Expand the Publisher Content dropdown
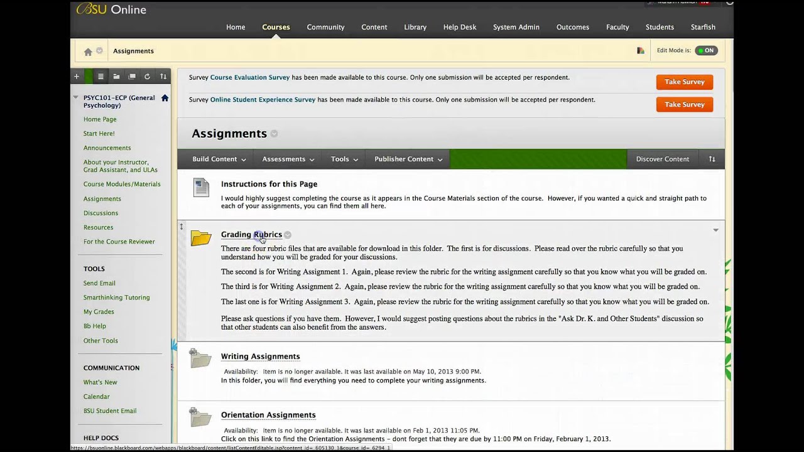The width and height of the screenshot is (804, 452). (408, 159)
